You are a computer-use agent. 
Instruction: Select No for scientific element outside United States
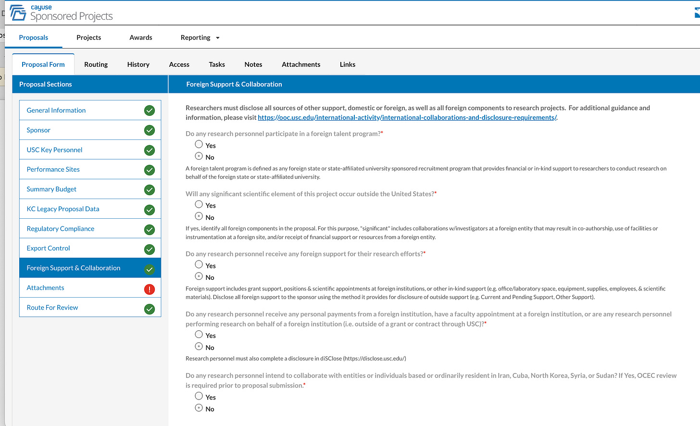[x=199, y=216]
